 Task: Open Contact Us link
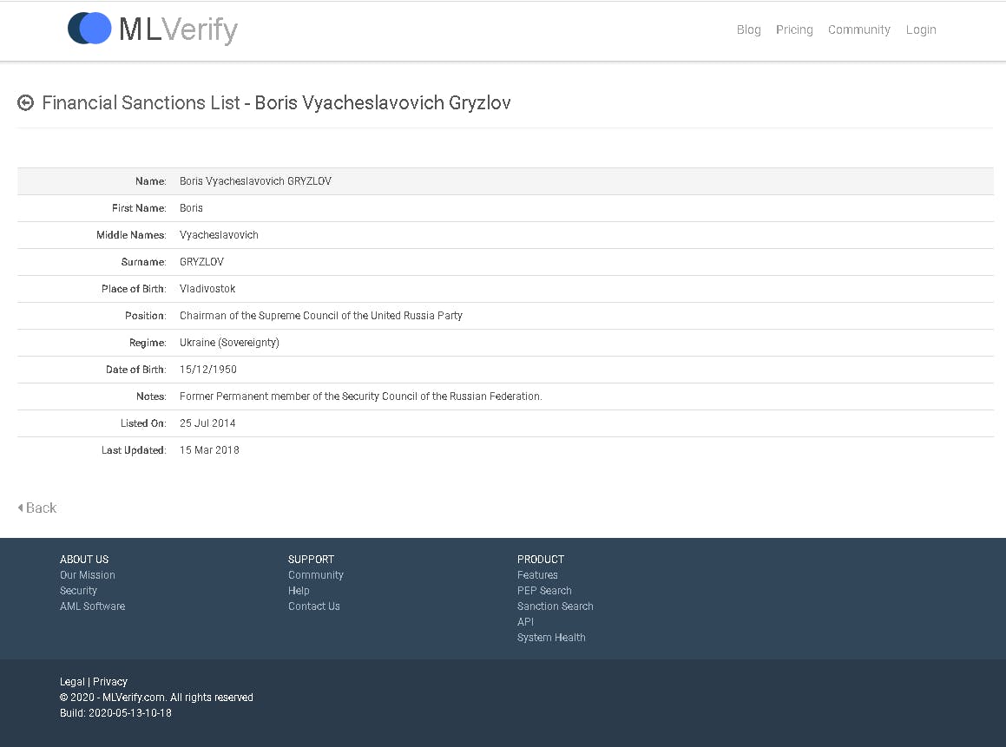pos(313,606)
